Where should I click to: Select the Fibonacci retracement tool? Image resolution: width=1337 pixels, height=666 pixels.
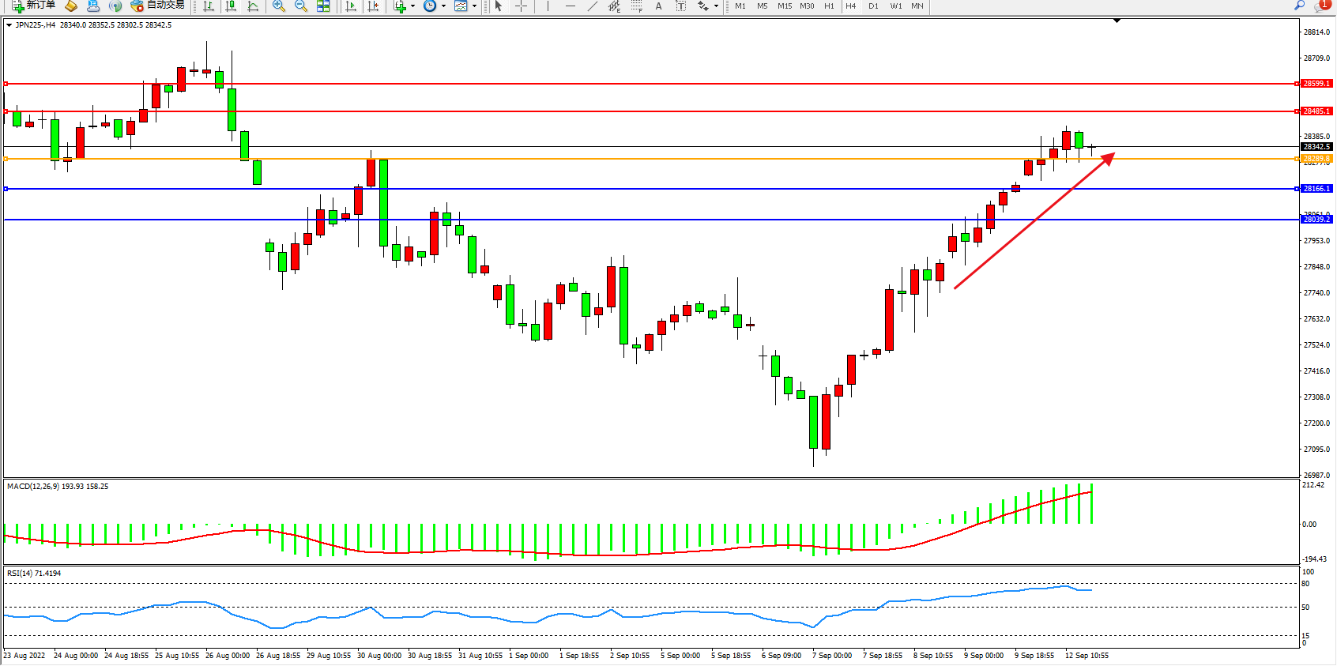(x=636, y=6)
